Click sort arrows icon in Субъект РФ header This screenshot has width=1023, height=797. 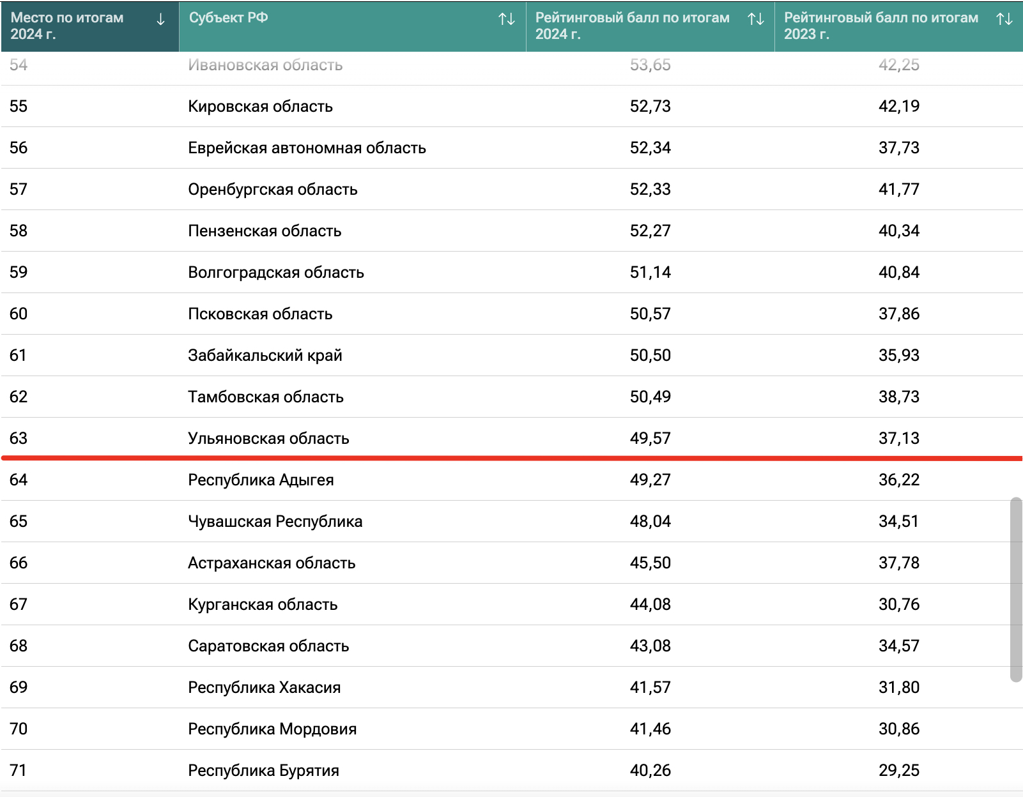tap(506, 19)
